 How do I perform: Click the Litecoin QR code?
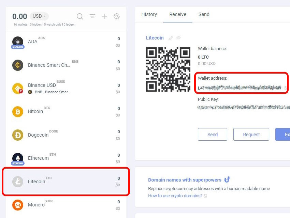pyautogui.click(x=168, y=69)
